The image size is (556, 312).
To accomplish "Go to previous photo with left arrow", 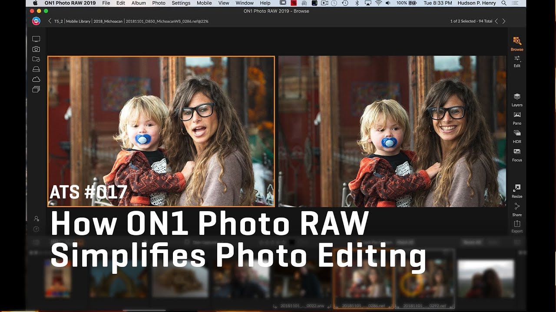I will 497,21.
